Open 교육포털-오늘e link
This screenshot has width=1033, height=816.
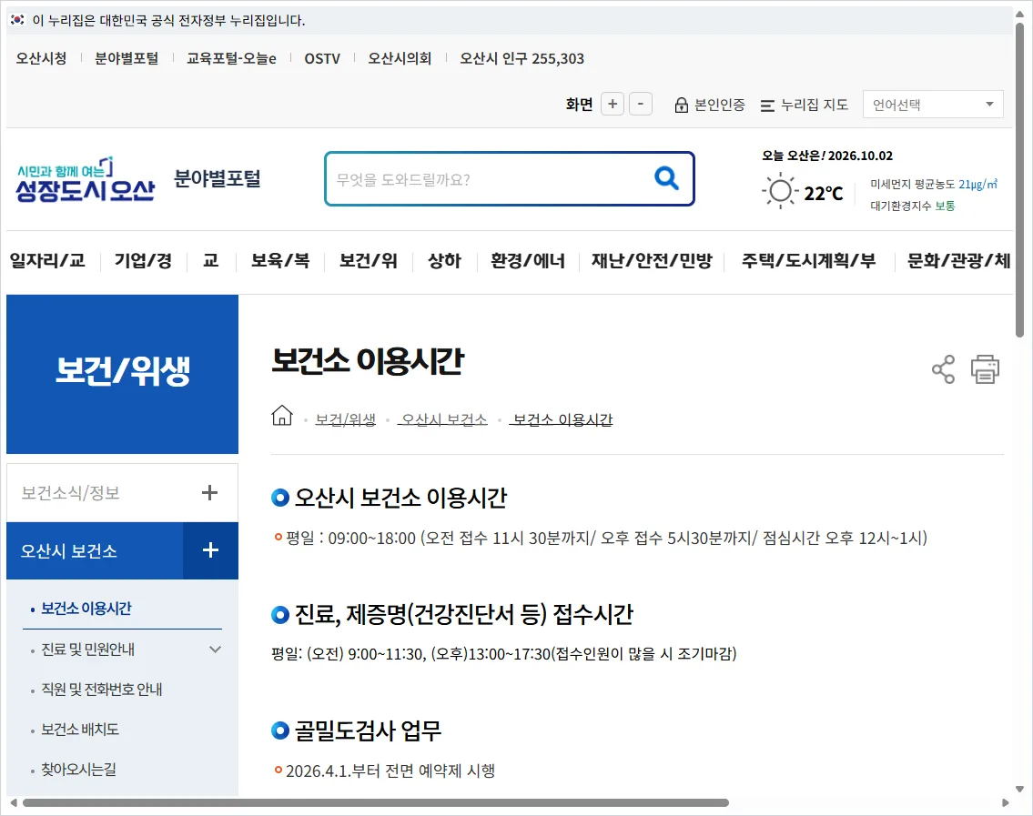(231, 58)
